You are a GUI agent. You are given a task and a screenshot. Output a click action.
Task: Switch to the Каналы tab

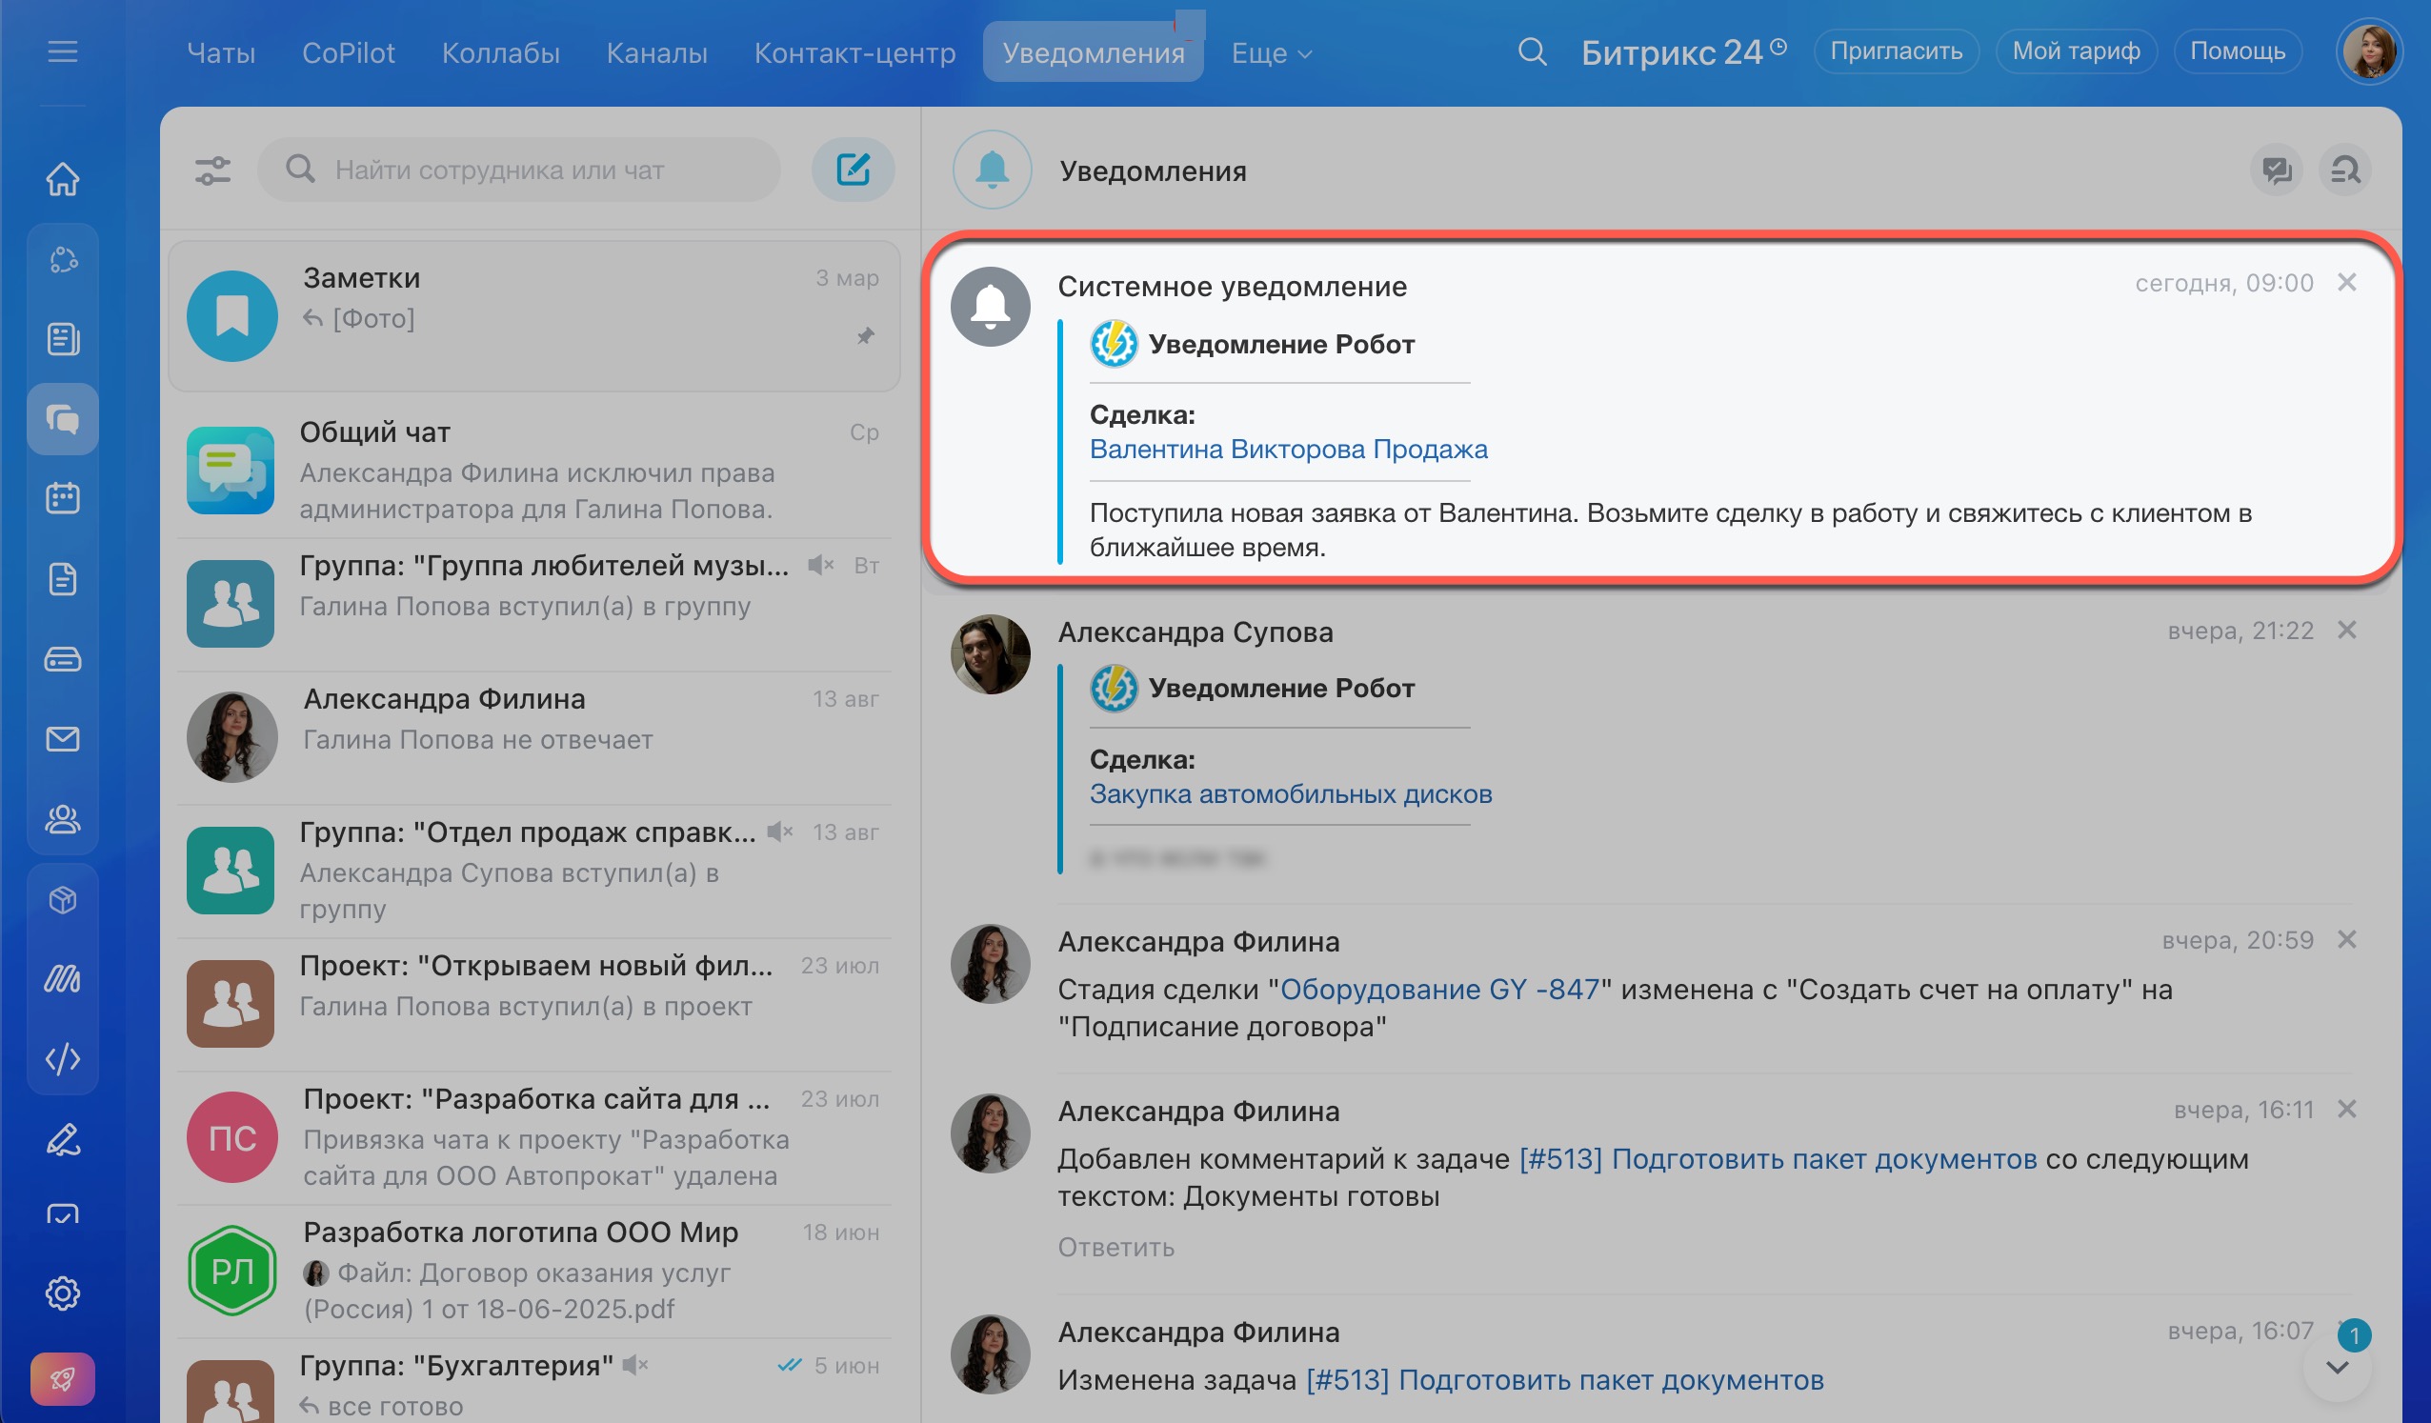coord(657,53)
